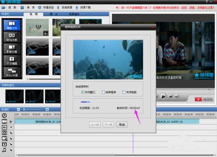
Task: Click the 取消 cancel button
Action: (122, 124)
